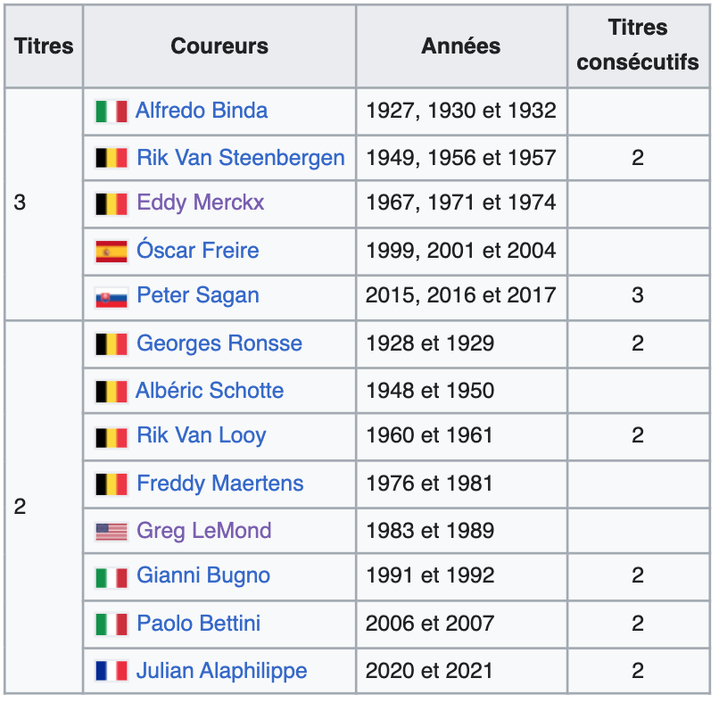The height and width of the screenshot is (703, 719).
Task: Click the Italian flag beside Gianni Bugno
Action: [112, 577]
